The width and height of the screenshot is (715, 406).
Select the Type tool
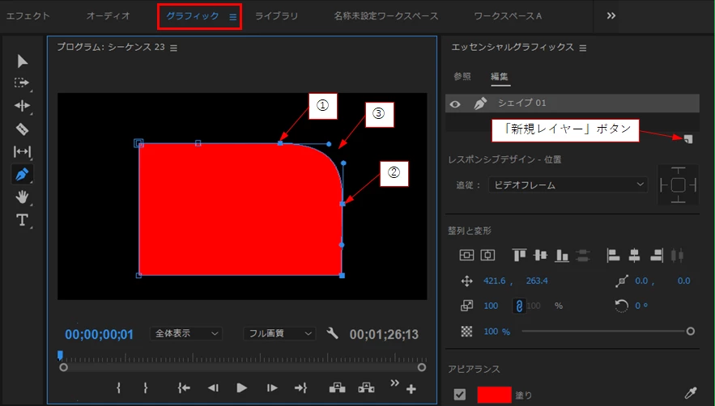(x=22, y=220)
